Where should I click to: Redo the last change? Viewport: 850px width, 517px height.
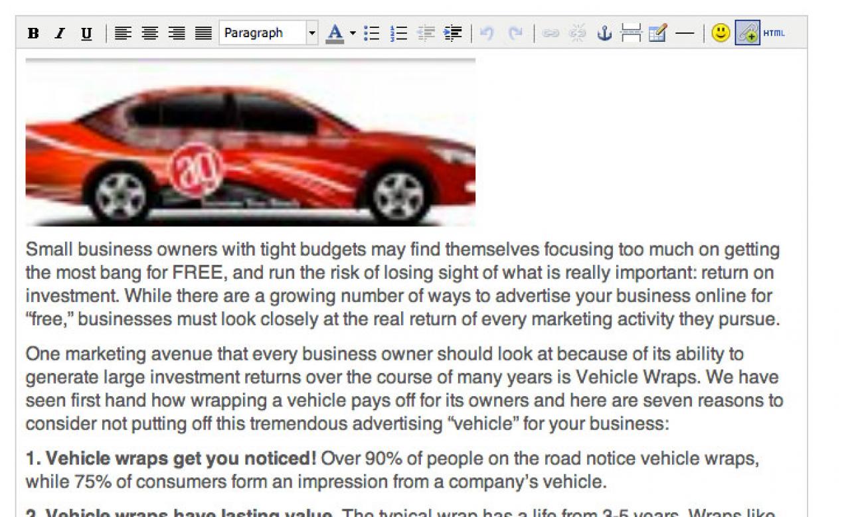pyautogui.click(x=515, y=33)
